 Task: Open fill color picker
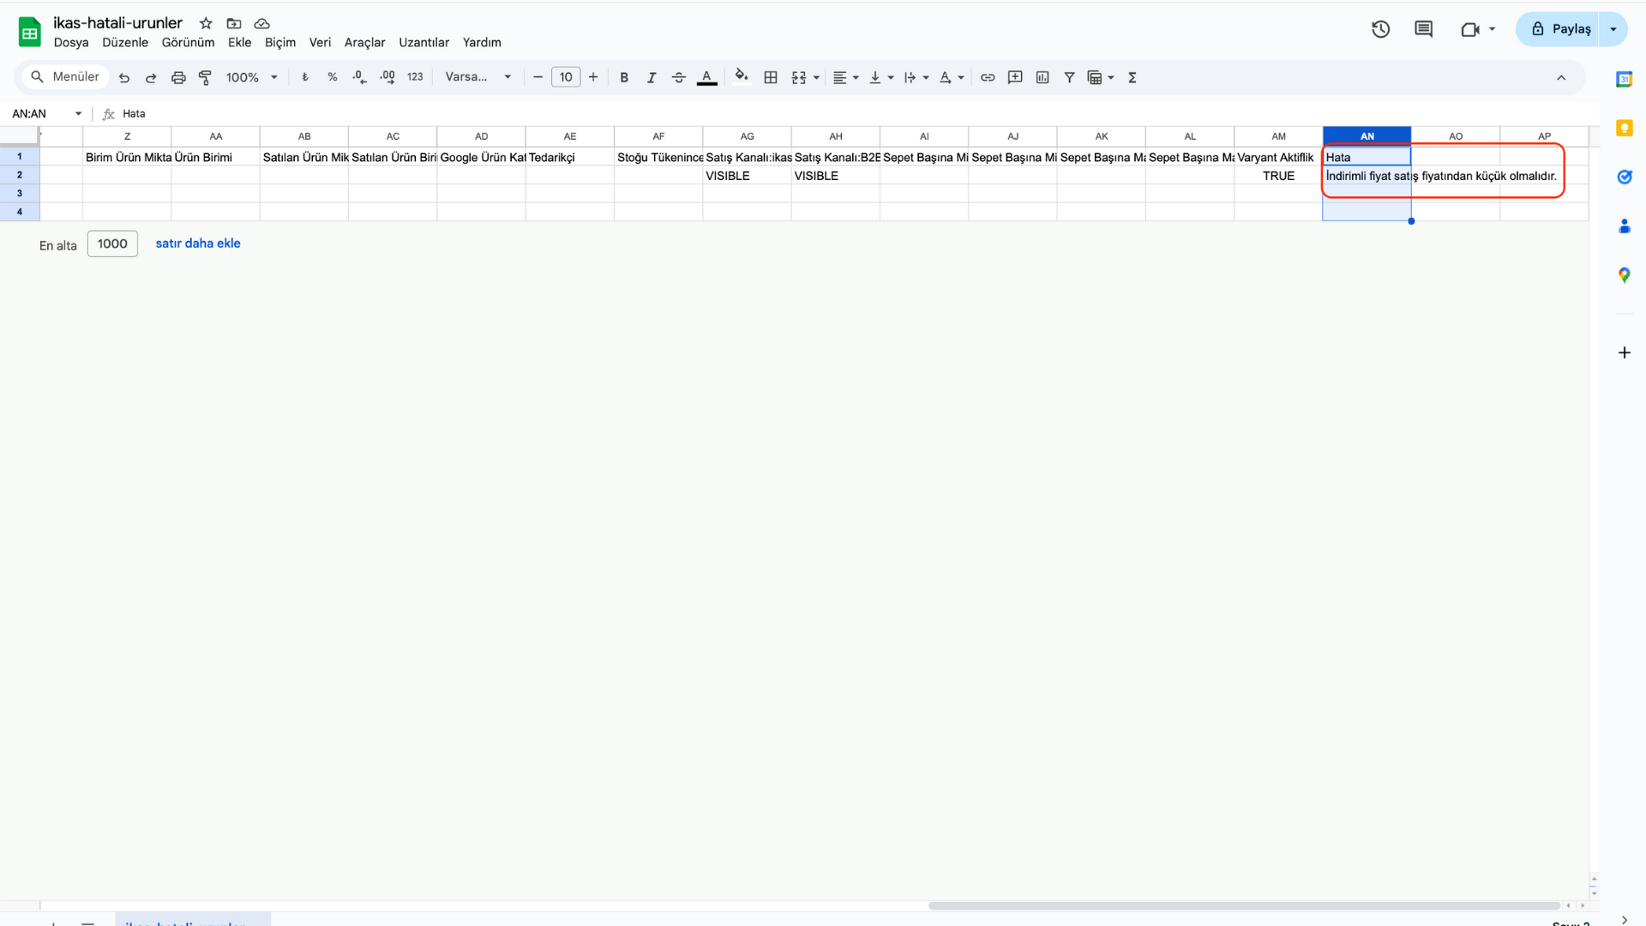742,76
